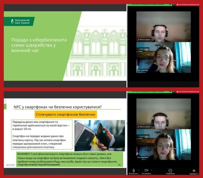The width and height of the screenshot is (203, 178).
Task: Click green ВАЖИВО warning text box
Action: tap(70, 159)
